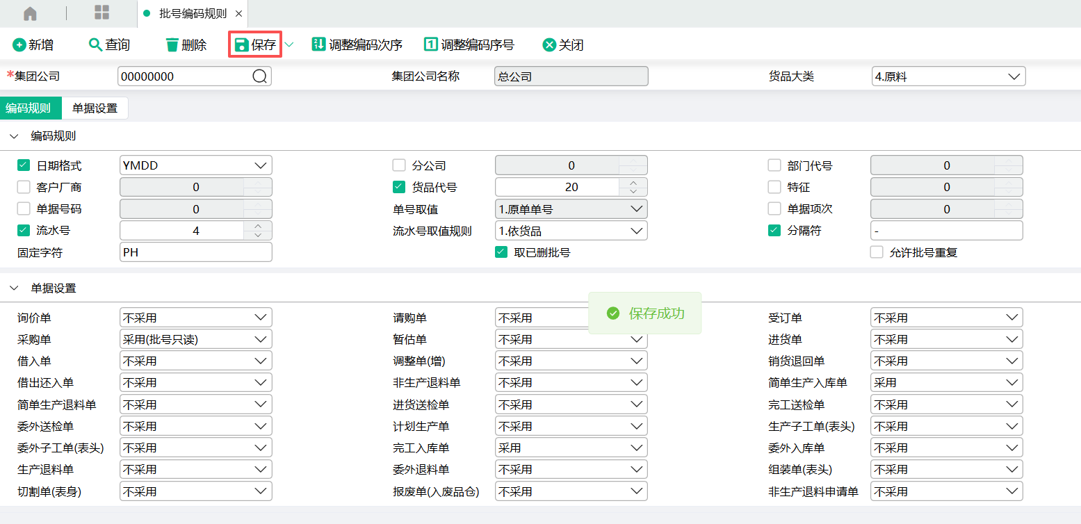Viewport: 1081px width, 524px height.
Task: Click the 查询 search toolbar icon
Action: coord(95,45)
